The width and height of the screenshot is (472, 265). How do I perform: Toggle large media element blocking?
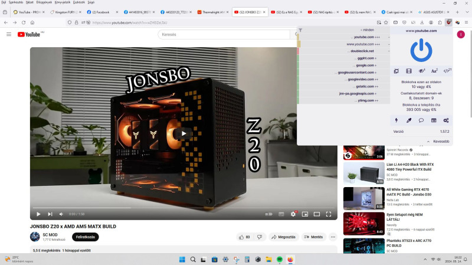(408, 71)
